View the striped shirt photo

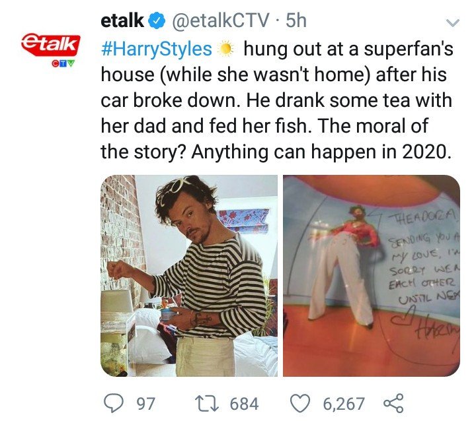pos(189,276)
